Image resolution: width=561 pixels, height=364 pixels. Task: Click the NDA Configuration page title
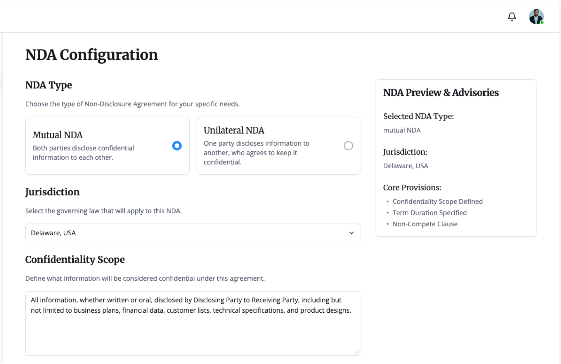(91, 55)
